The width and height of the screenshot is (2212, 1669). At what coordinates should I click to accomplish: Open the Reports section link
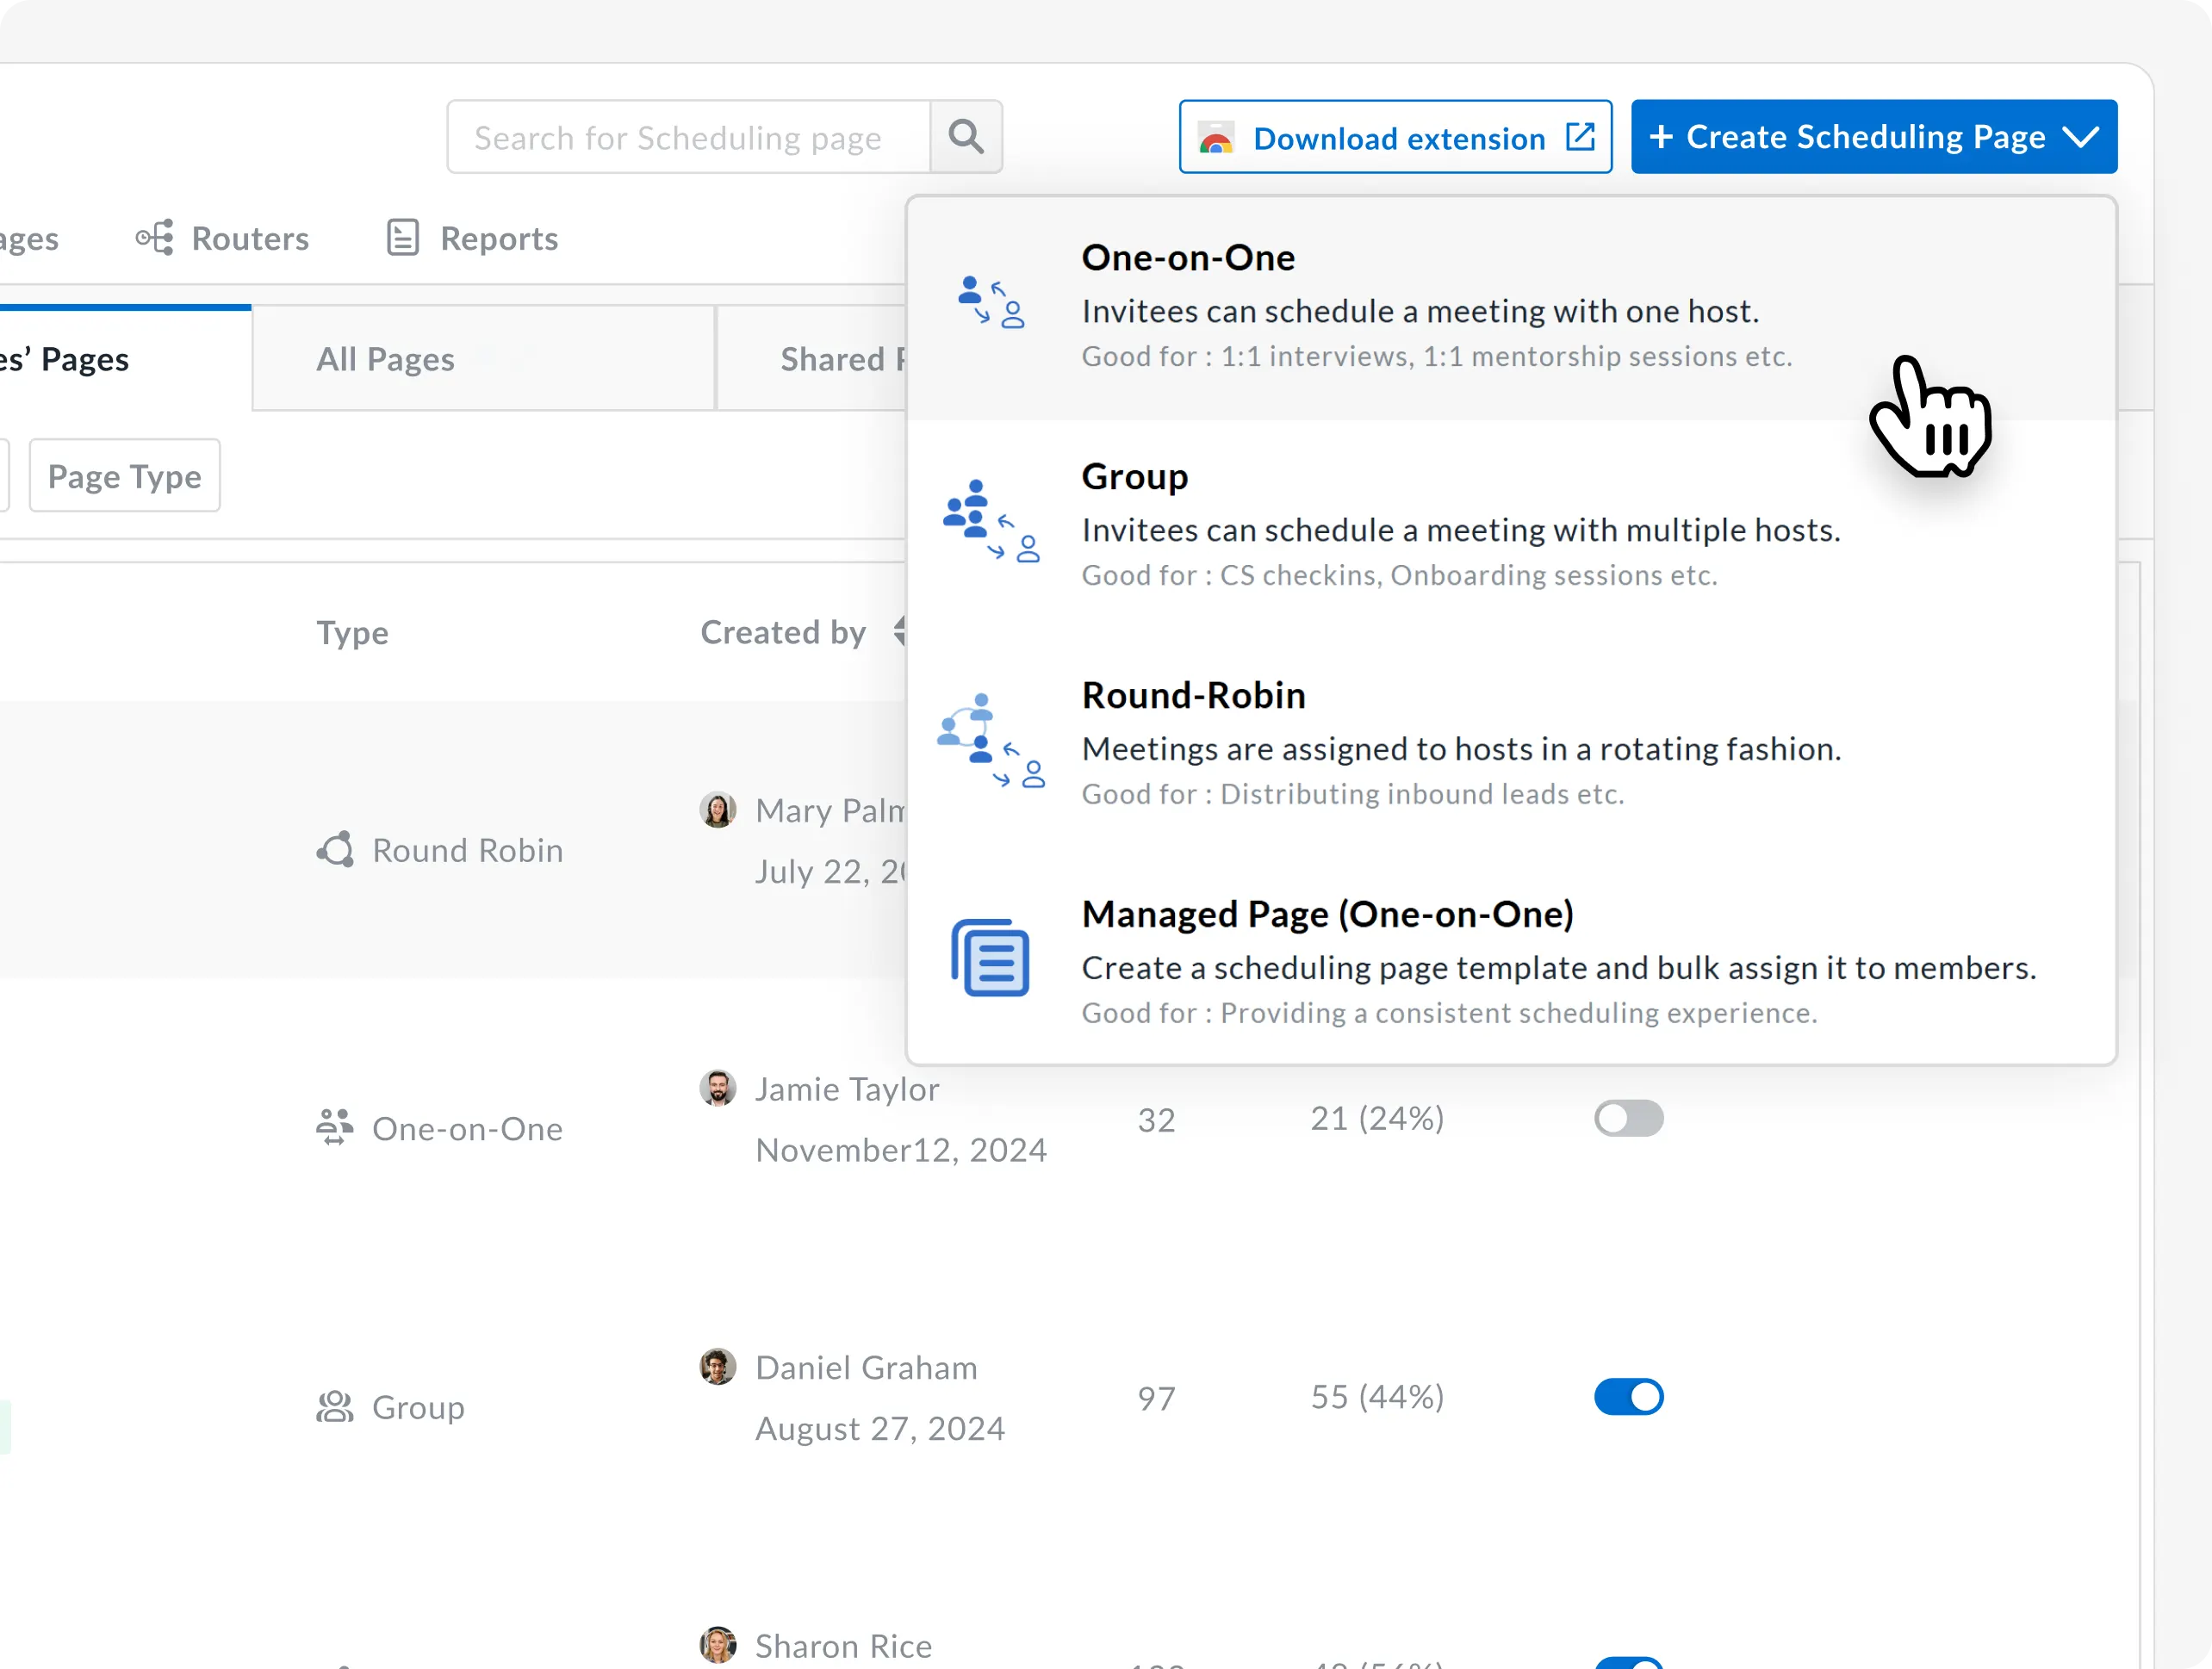498,238
